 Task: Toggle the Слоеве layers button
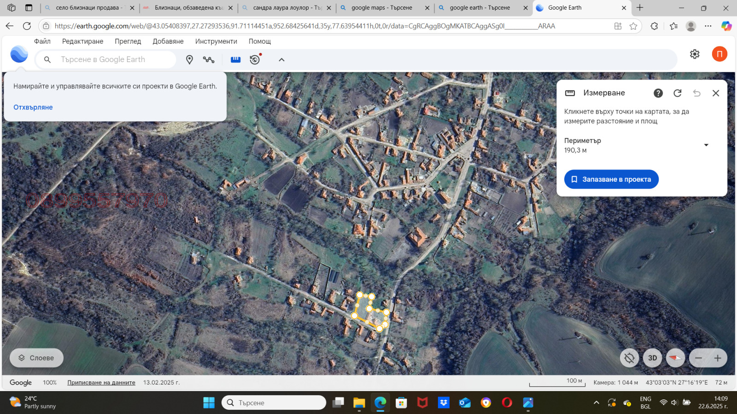click(x=36, y=358)
